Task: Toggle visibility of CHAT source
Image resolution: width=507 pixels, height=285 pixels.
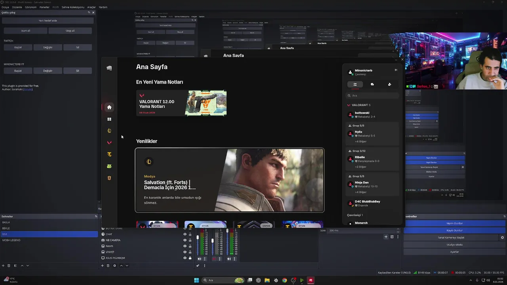Action: click(x=185, y=234)
